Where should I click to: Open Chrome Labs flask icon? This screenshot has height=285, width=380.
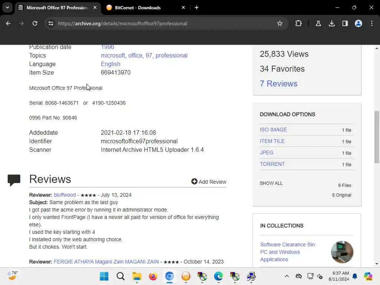click(x=318, y=23)
